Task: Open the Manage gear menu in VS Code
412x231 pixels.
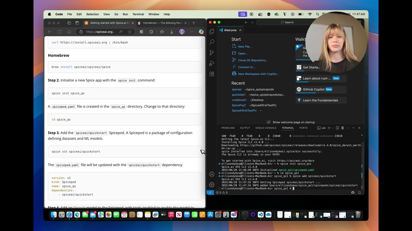Action: [x=211, y=185]
